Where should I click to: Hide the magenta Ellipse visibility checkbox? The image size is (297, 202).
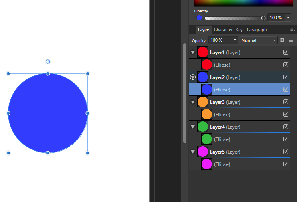pyautogui.click(x=286, y=164)
